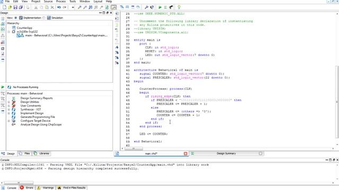339x190 pixels.
Task: Click the editor vertical scrollbar thumb
Action: 337,102
